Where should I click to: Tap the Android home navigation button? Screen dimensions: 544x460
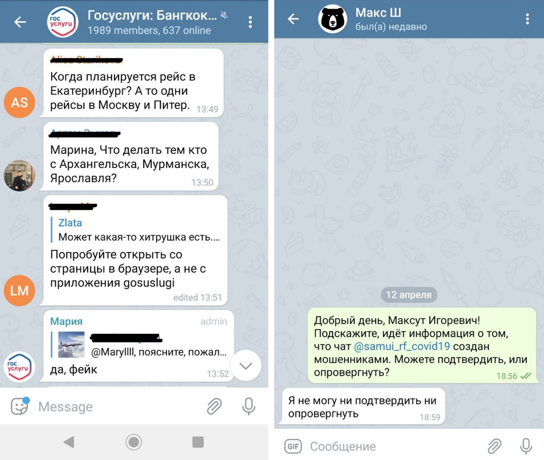click(134, 442)
